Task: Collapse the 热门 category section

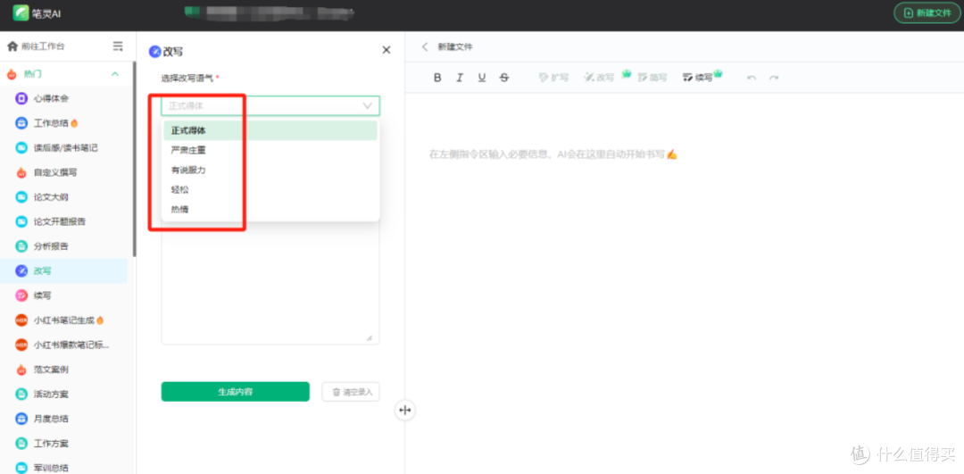Action: [x=115, y=74]
